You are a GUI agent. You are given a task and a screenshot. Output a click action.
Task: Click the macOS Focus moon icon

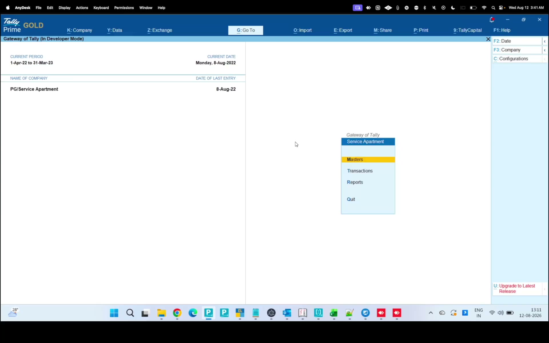click(453, 8)
